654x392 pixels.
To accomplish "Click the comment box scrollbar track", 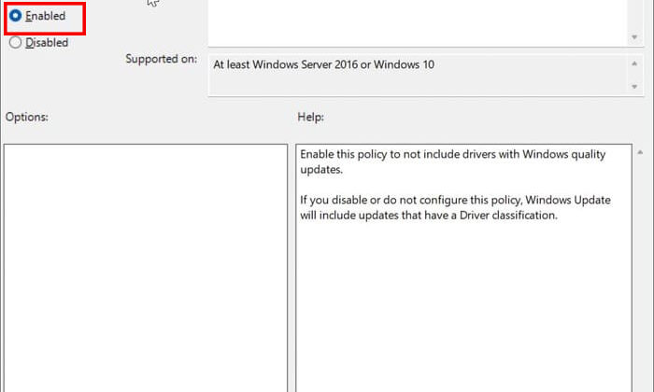I will [635, 17].
